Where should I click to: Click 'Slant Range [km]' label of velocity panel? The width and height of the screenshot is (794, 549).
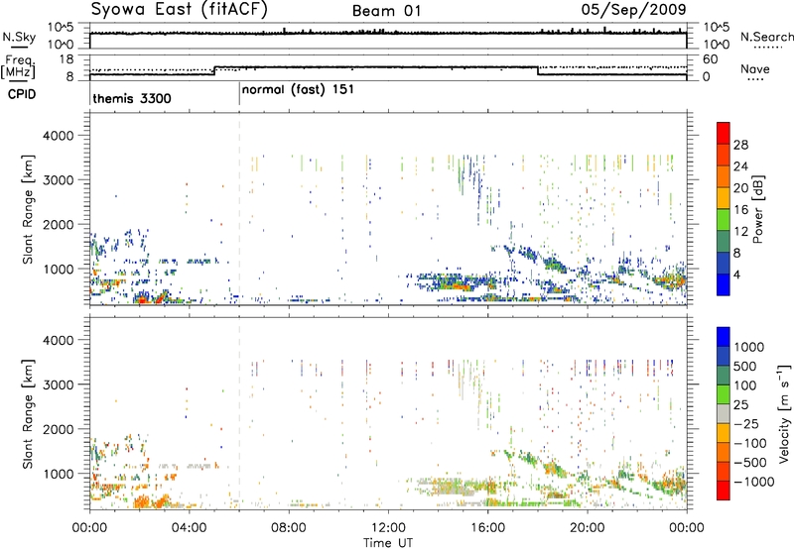coord(28,413)
